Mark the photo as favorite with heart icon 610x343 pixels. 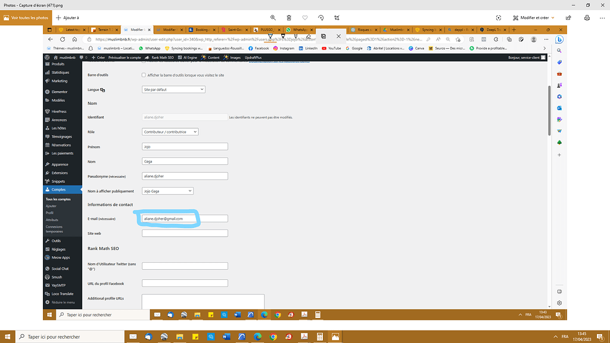tap(305, 18)
